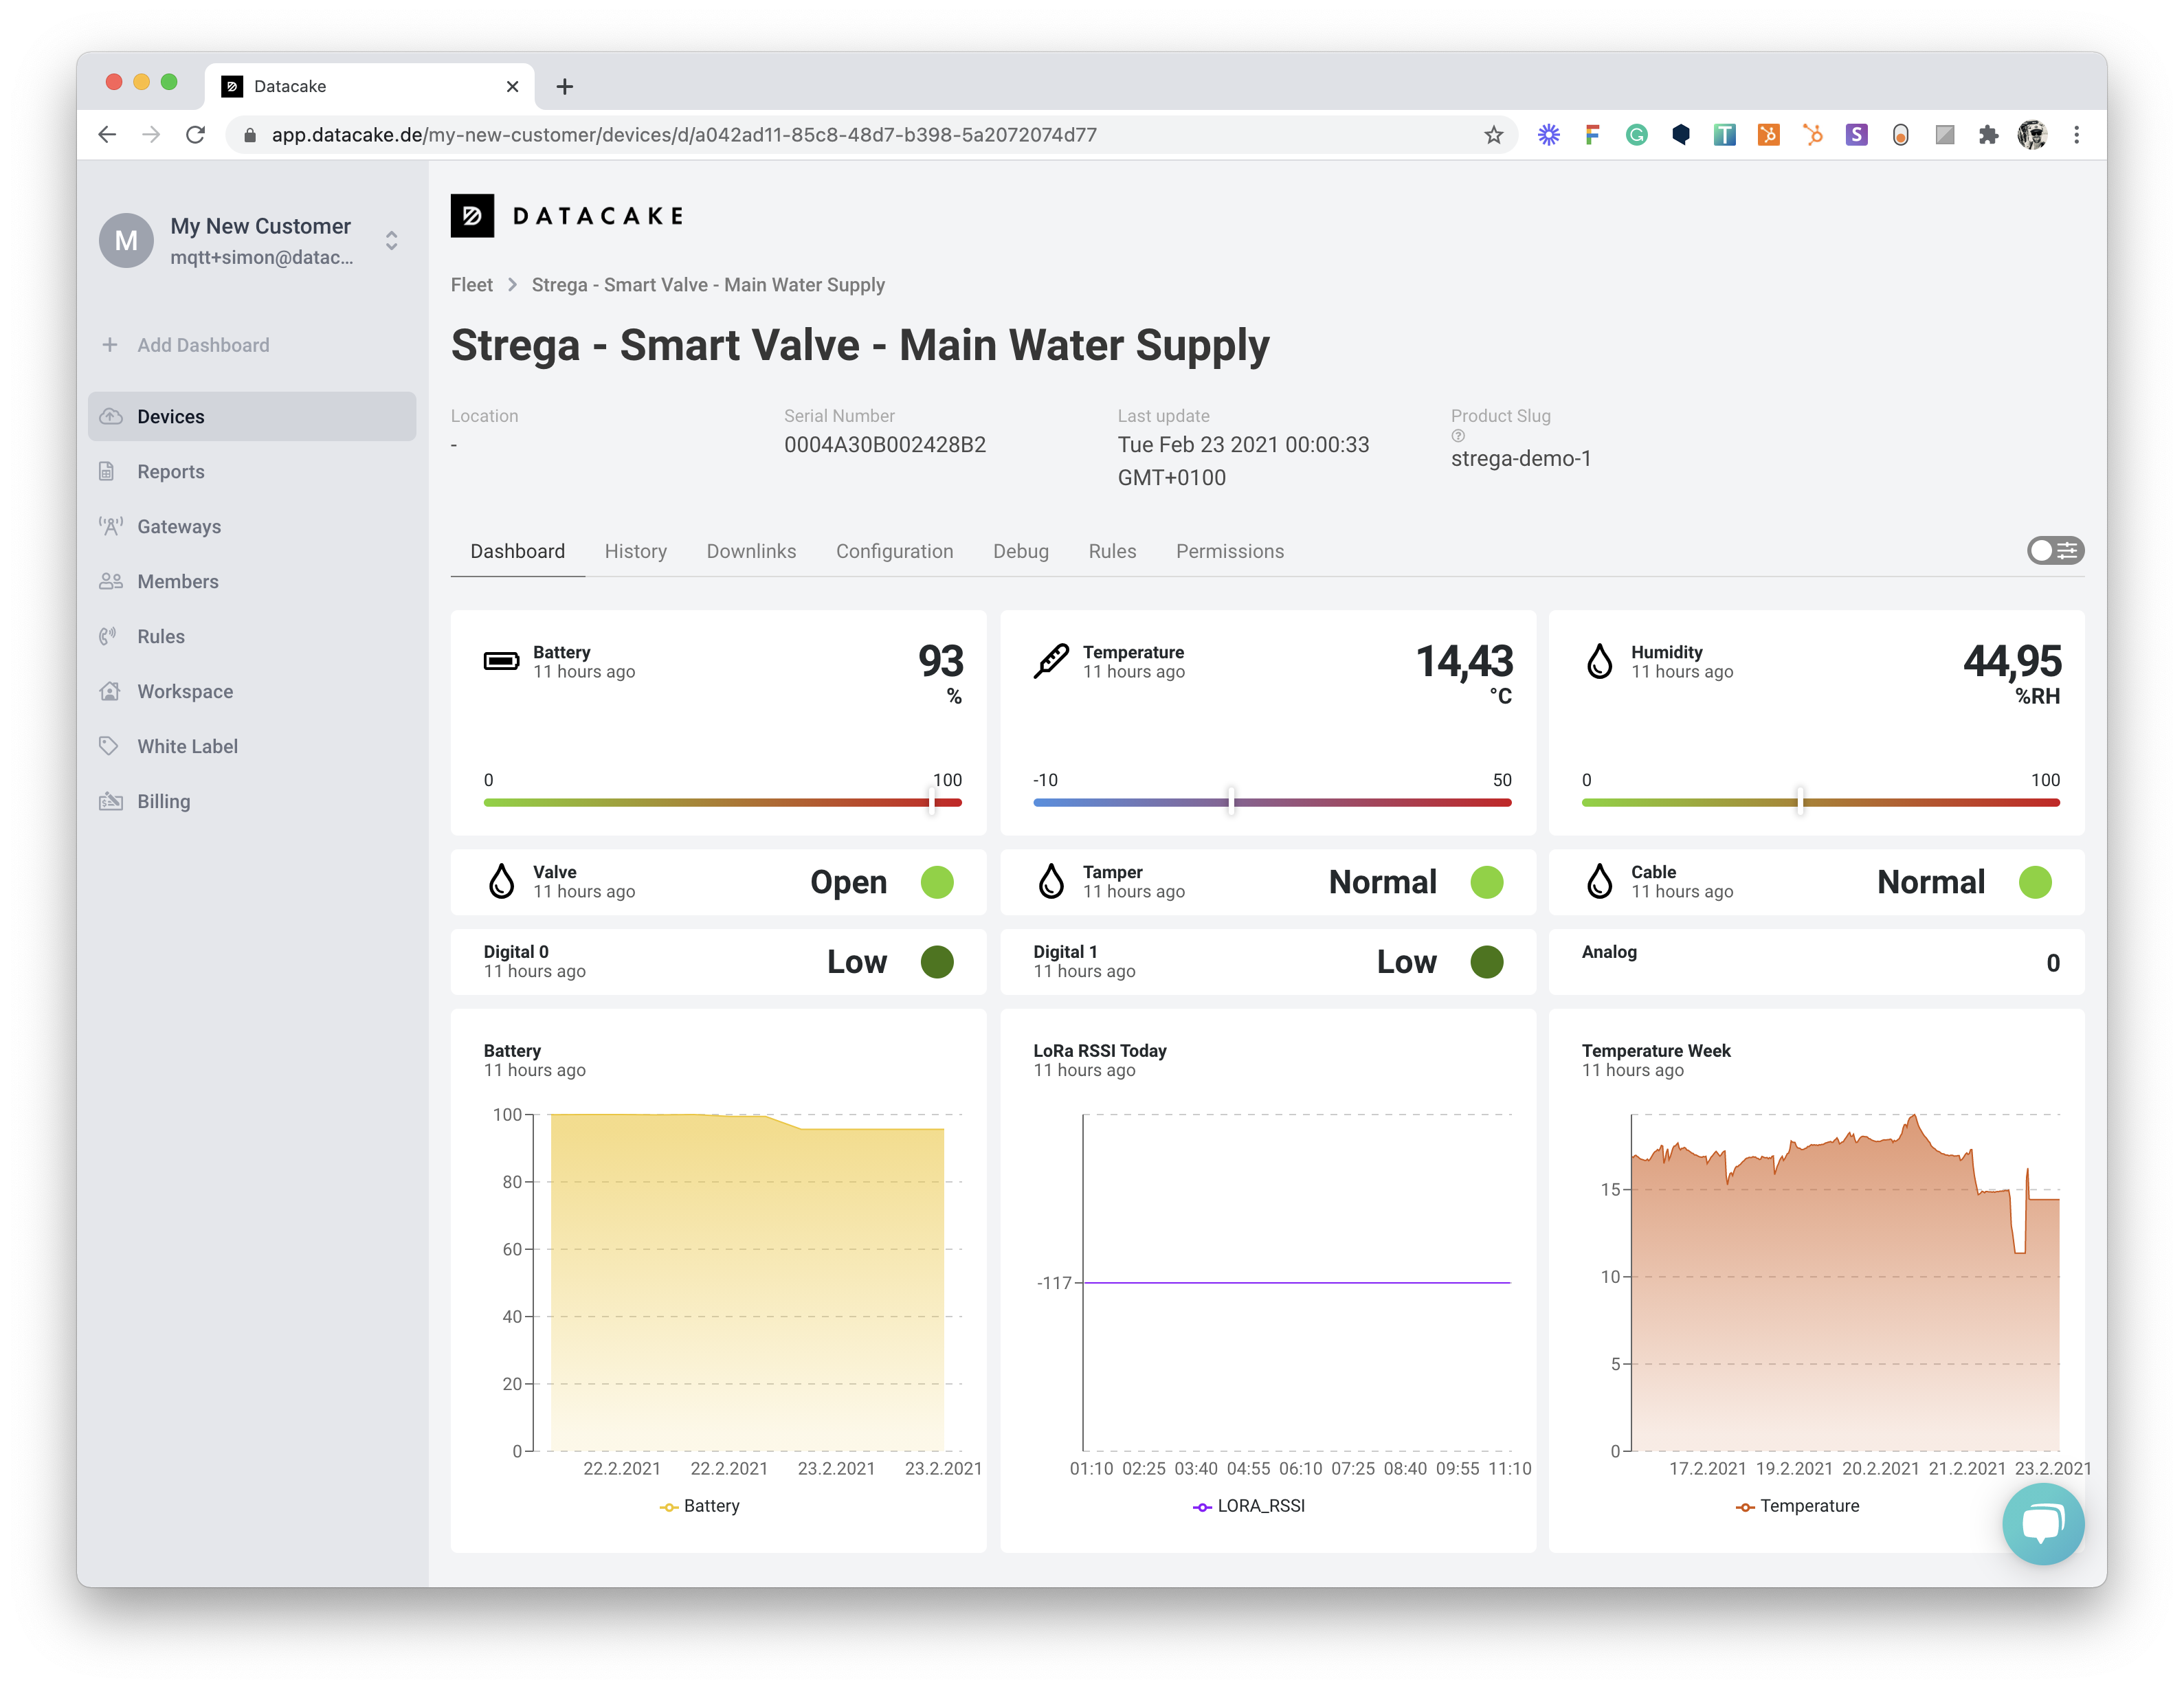2184x1689 pixels.
Task: Click the Billing icon in sidebar
Action: pos(111,801)
